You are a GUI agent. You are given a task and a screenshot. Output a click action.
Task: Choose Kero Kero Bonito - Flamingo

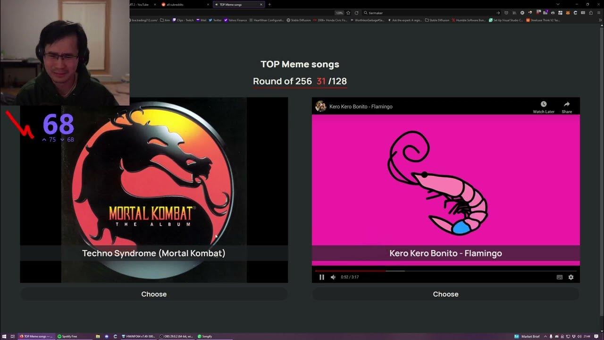[445, 294]
